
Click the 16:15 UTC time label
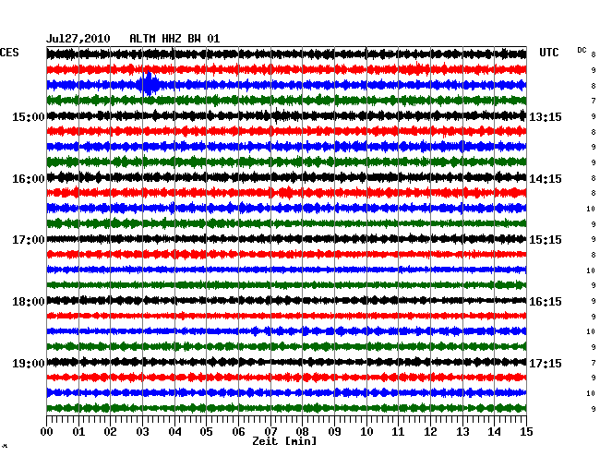coord(546,302)
